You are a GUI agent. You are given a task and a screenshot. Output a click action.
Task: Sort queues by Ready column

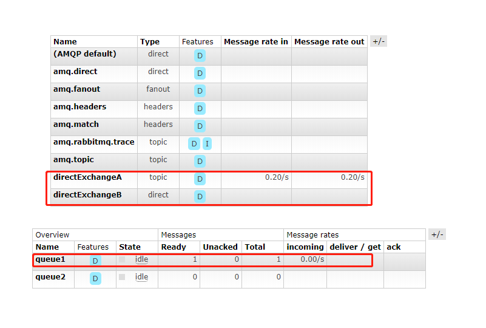pos(174,247)
